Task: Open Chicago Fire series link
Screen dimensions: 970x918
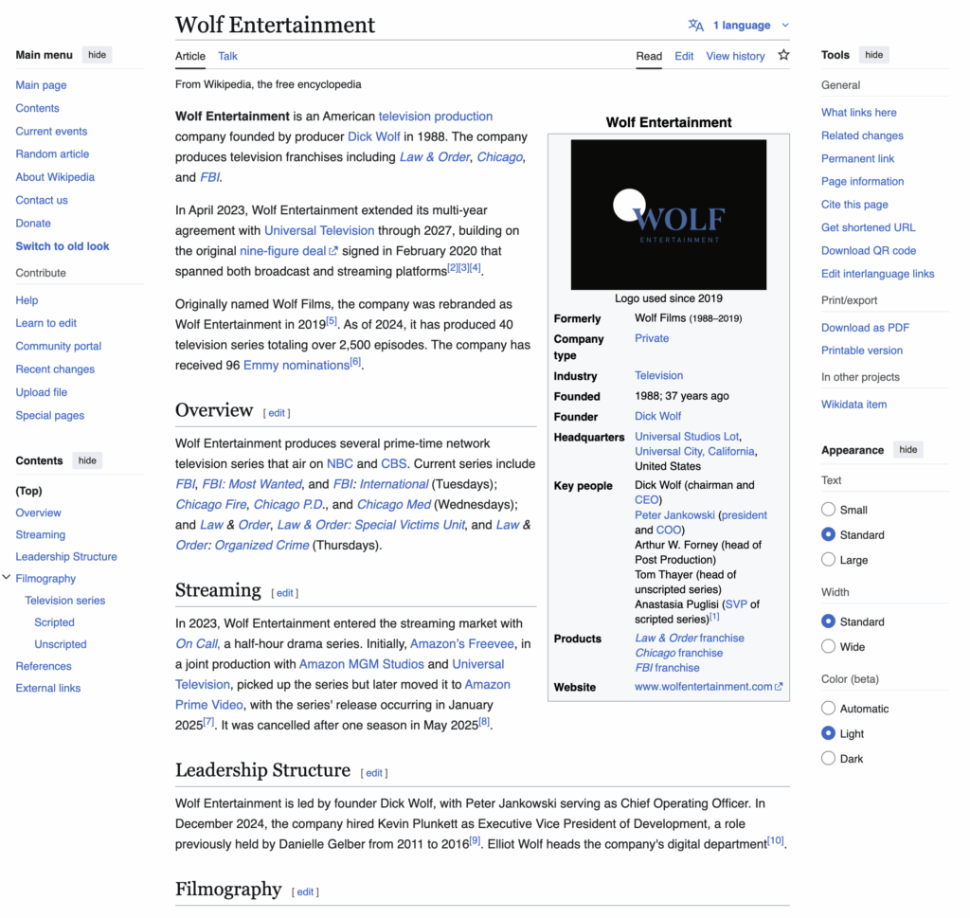Action: pyautogui.click(x=211, y=505)
